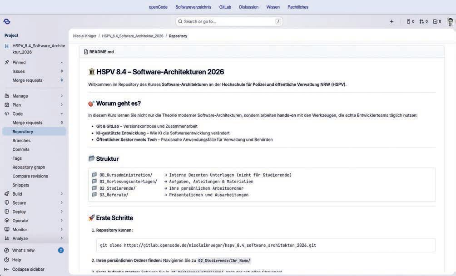Image resolution: width=456 pixels, height=276 pixels.
Task: Open Repository graph in sidebar
Action: (x=35, y=168)
